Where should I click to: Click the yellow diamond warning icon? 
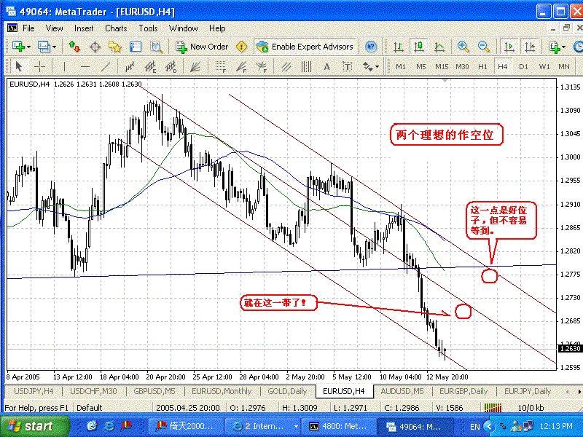click(242, 47)
